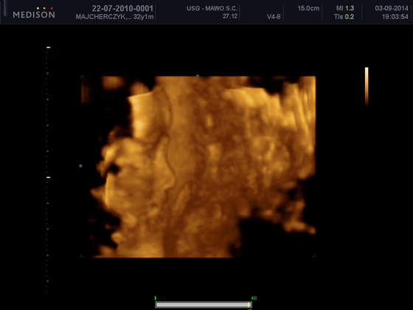The width and height of the screenshot is (413, 310).
Task: Click the green end frame number marker
Action: tap(254, 298)
